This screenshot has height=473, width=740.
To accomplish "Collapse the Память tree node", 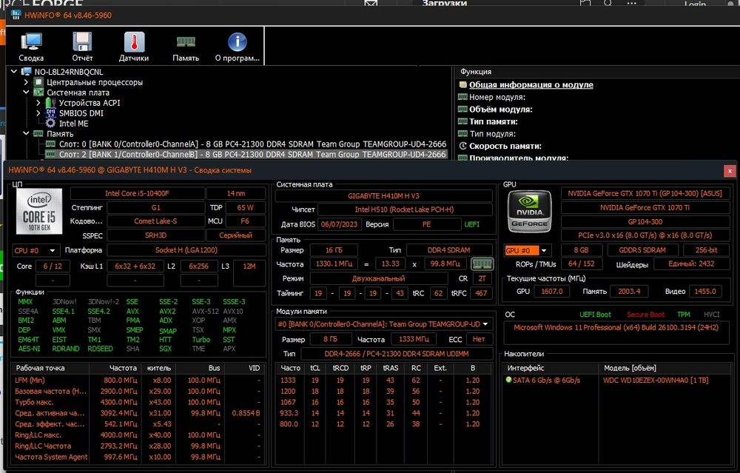I will click(27, 133).
